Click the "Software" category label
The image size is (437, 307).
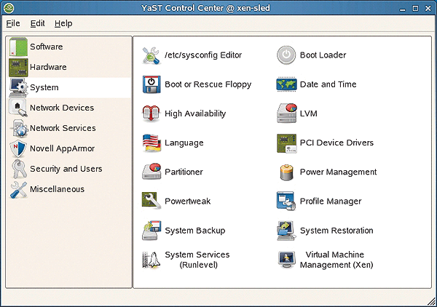[47, 47]
